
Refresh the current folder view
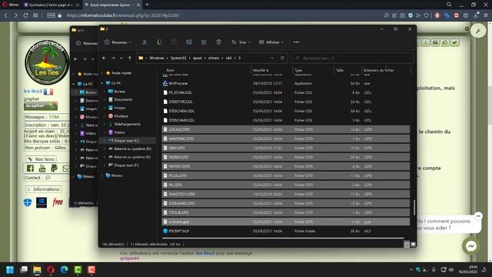[x=282, y=58]
